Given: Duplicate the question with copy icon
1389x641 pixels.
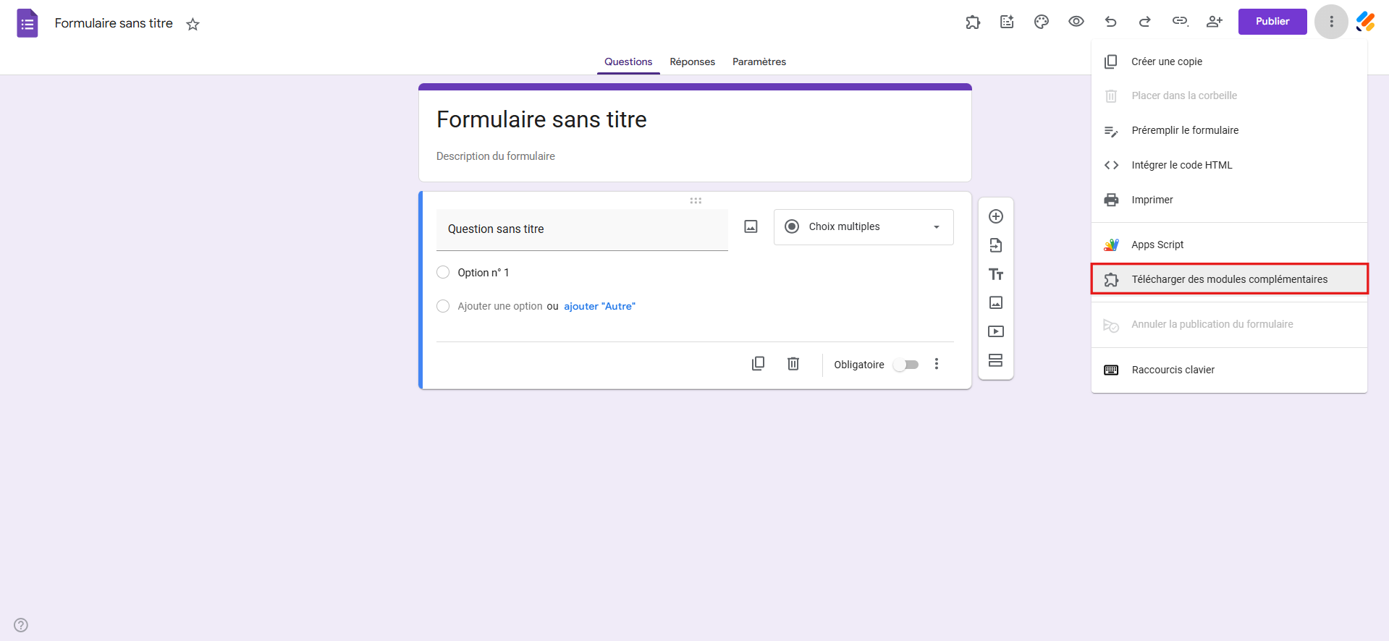Looking at the screenshot, I should coord(758,363).
